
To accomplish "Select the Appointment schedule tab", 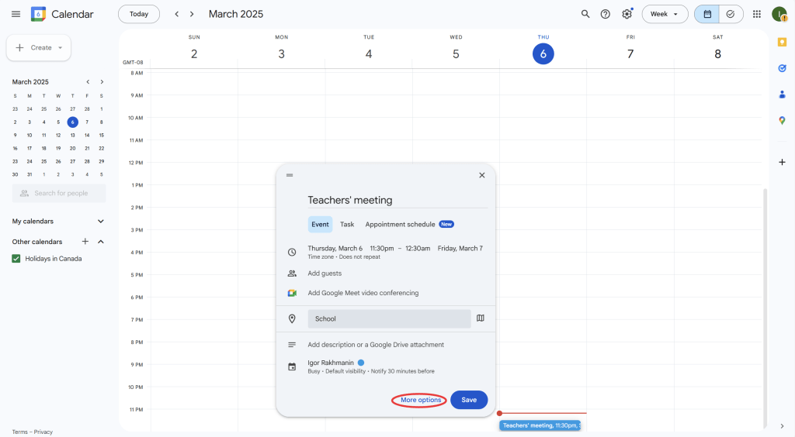I will [x=401, y=225].
